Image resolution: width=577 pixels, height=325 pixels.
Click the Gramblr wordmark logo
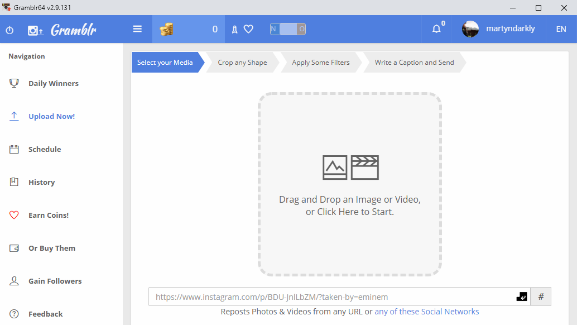point(74,30)
